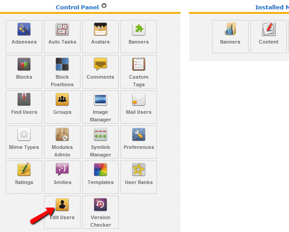The image size is (289, 232).
Task: Launch Find Users tool
Action: (24, 106)
